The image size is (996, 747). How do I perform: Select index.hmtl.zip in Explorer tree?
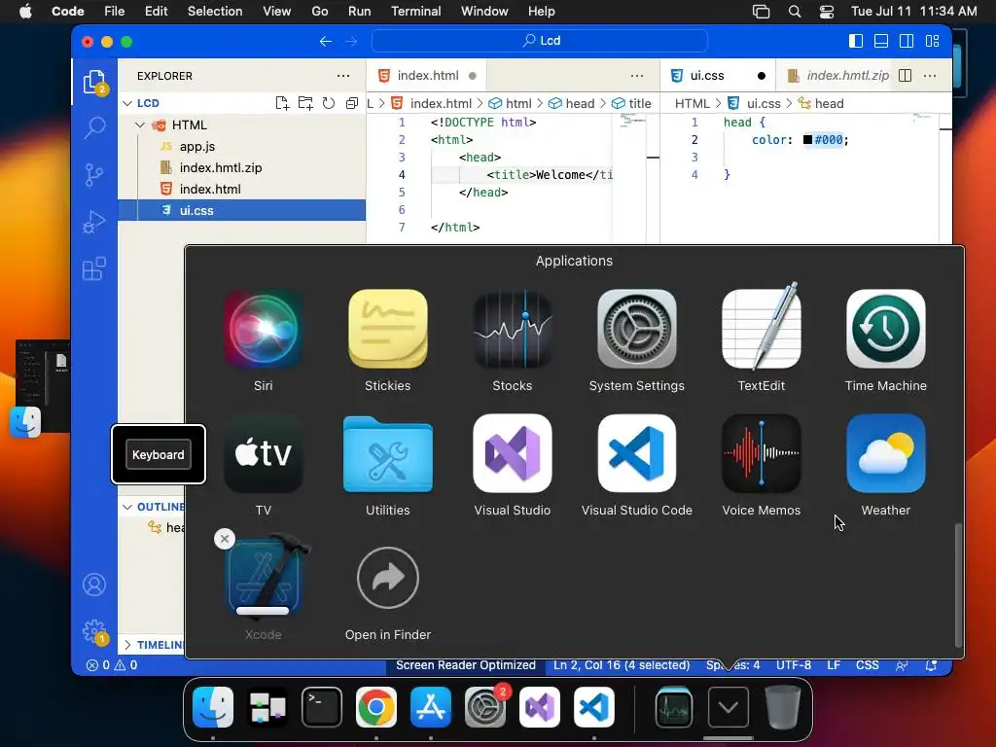[x=242, y=167]
